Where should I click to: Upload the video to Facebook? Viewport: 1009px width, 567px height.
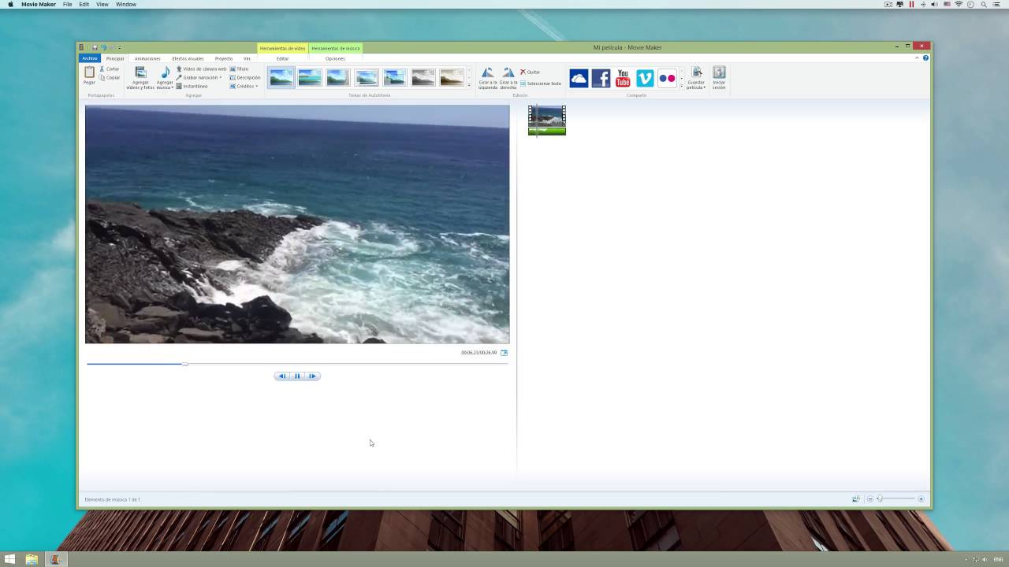tap(601, 78)
